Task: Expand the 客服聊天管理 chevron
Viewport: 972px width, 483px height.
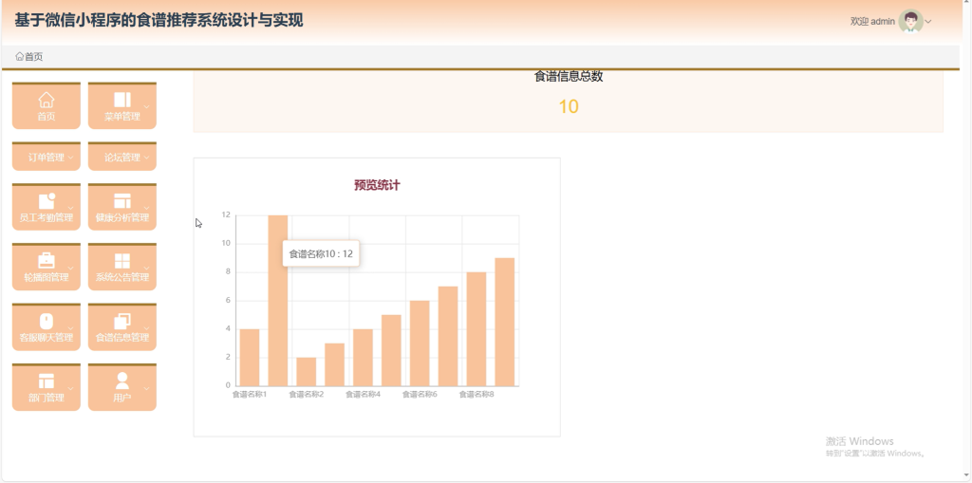Action: click(x=70, y=328)
